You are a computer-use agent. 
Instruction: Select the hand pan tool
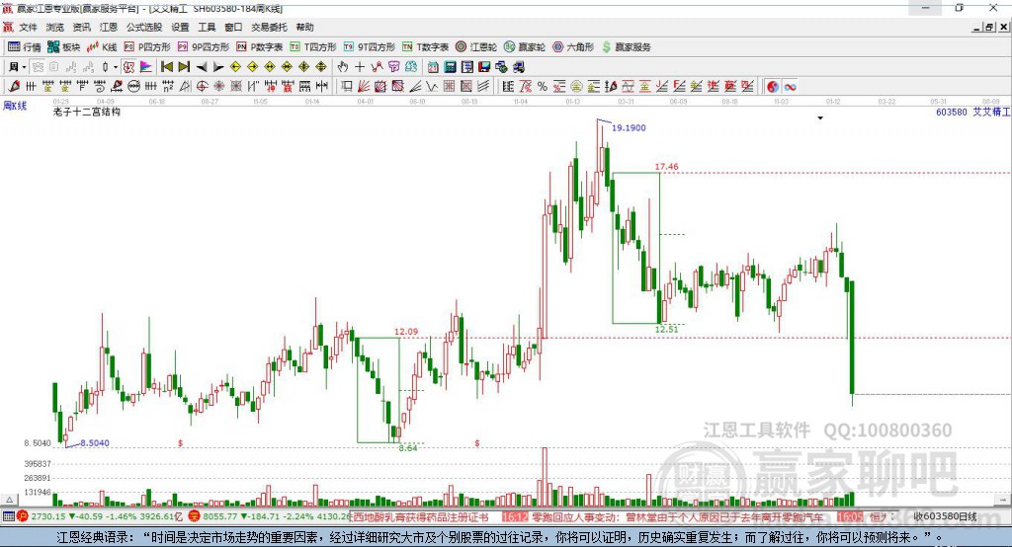[343, 67]
